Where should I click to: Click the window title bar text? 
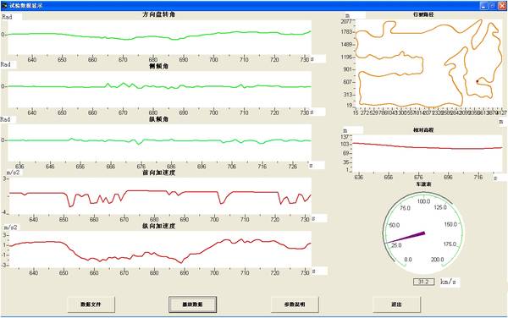point(26,6)
